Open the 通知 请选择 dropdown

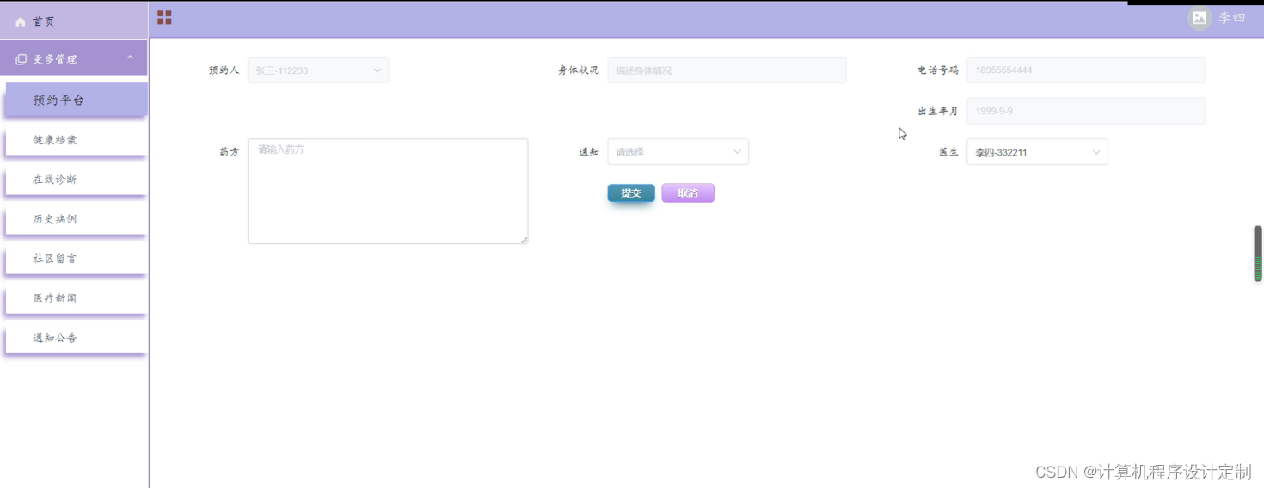[678, 152]
